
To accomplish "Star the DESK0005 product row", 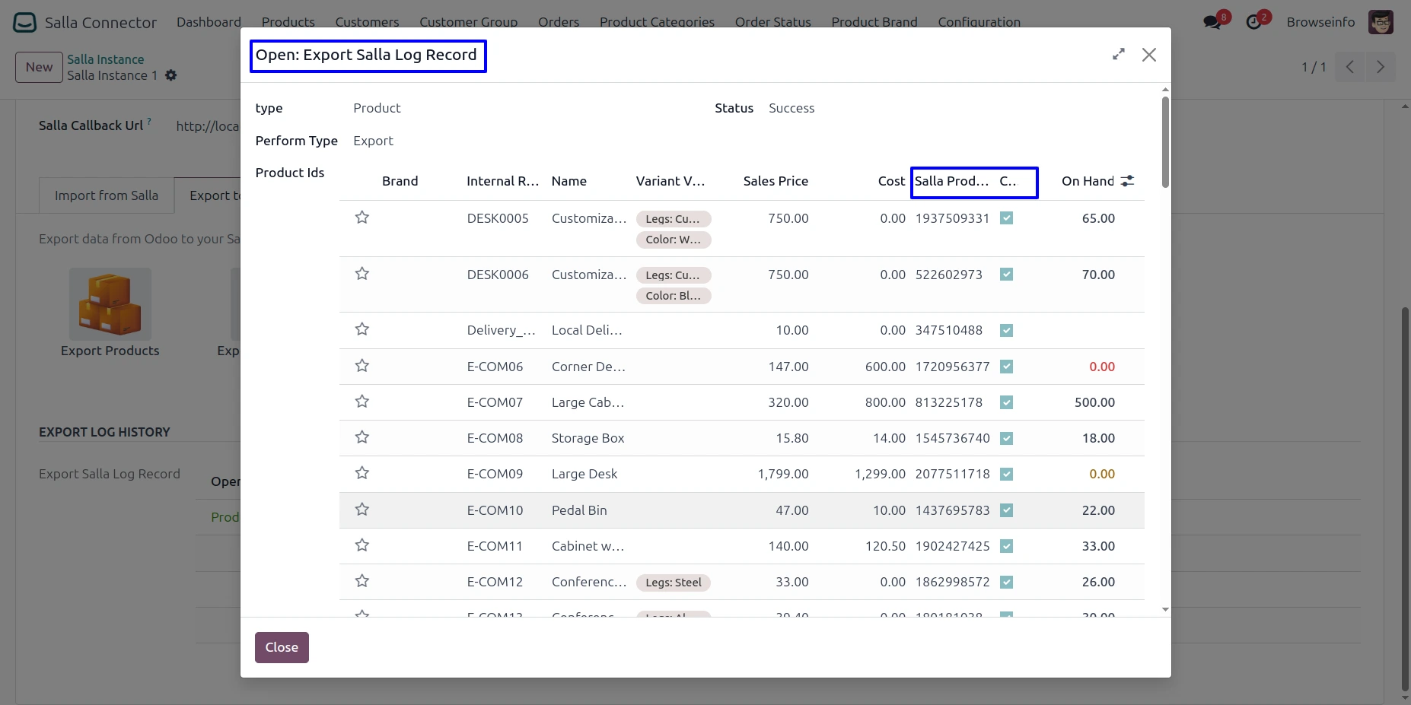I will (x=362, y=218).
